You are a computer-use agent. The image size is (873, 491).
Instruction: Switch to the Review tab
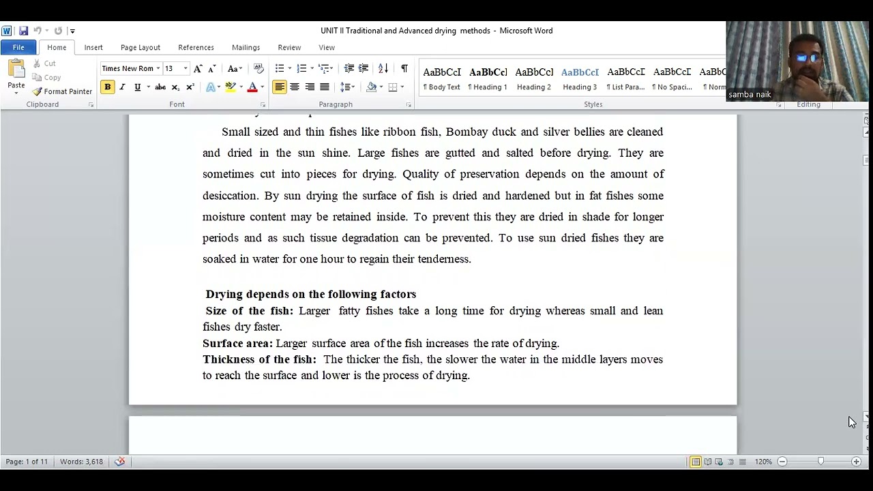coord(289,48)
